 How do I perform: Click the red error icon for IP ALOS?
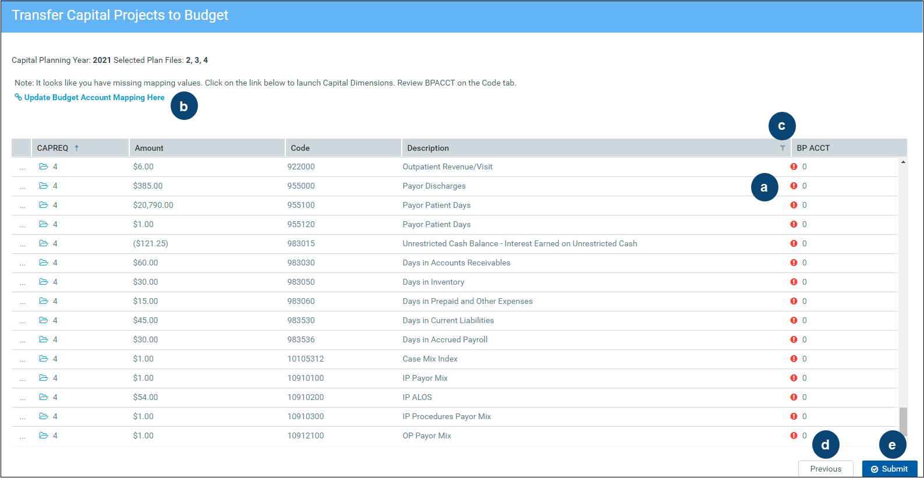click(x=794, y=397)
